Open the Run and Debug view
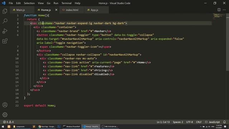 (5, 31)
